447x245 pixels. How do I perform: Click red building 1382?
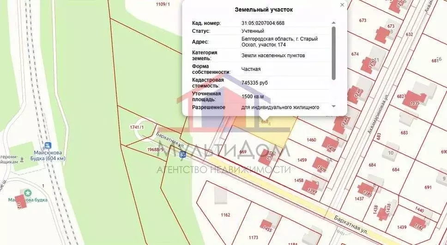(x=418, y=223)
